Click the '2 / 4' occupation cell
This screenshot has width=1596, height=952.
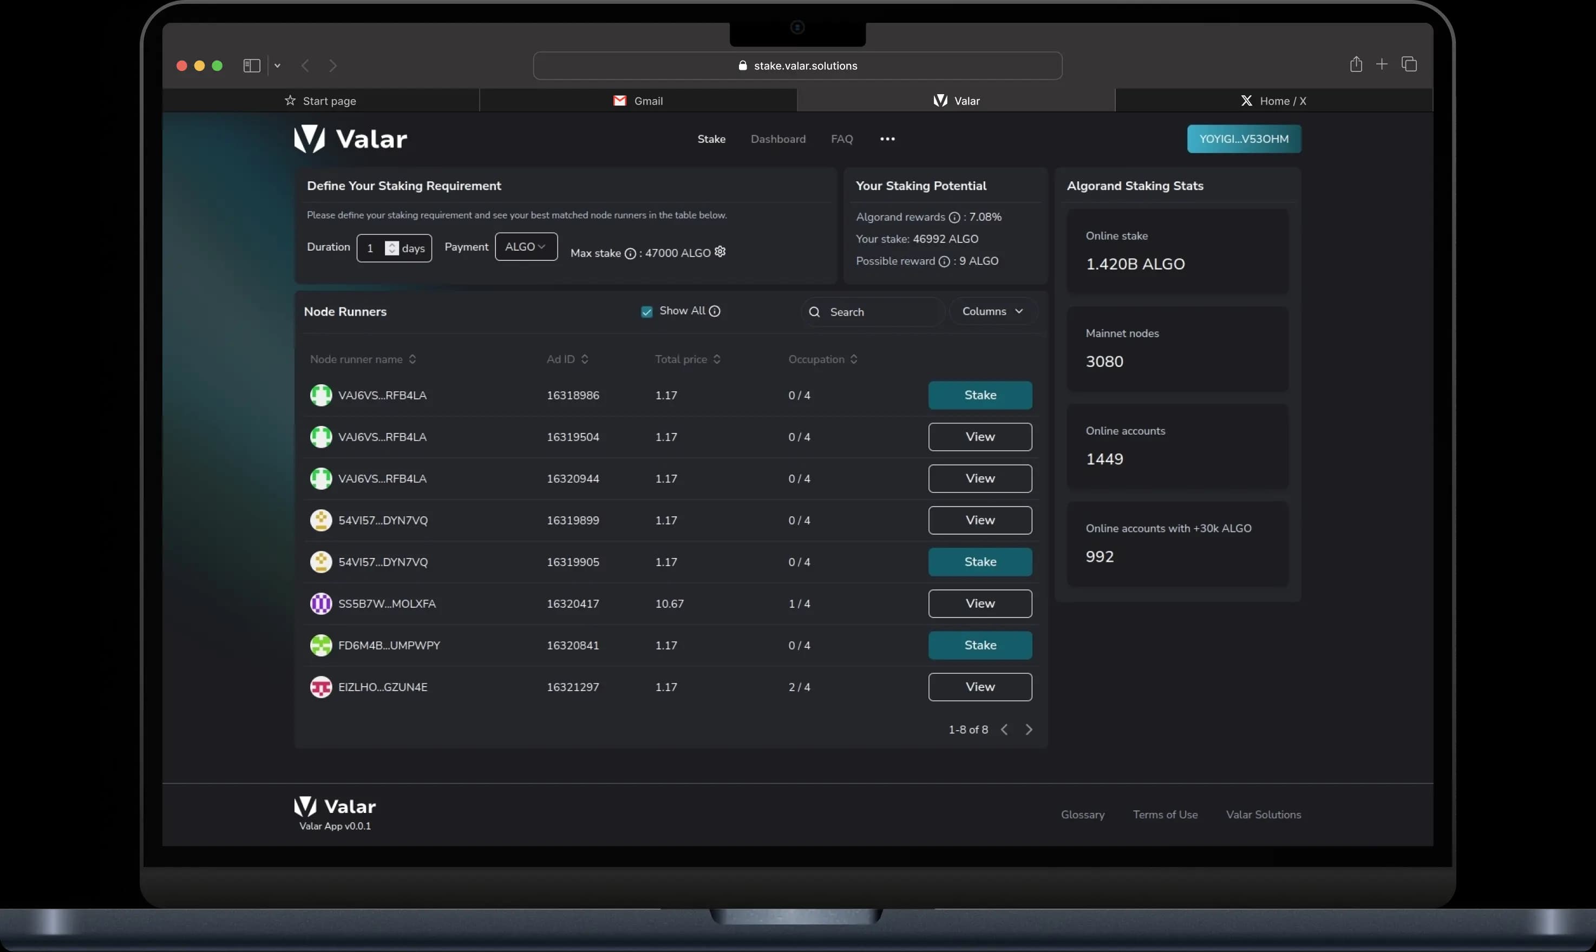click(799, 687)
